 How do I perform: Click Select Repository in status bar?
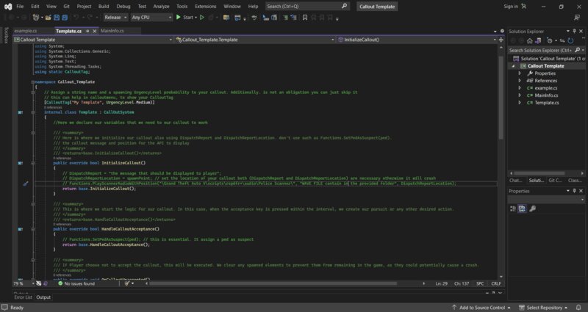pyautogui.click(x=543, y=308)
